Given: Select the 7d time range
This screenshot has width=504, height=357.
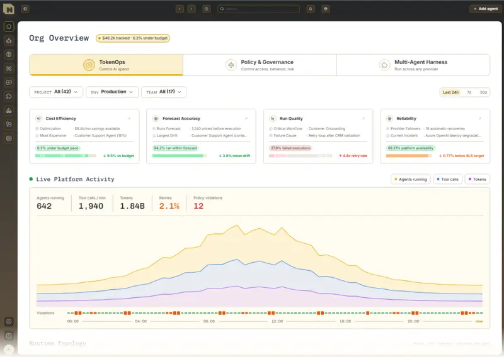Looking at the screenshot, I should 469,92.
